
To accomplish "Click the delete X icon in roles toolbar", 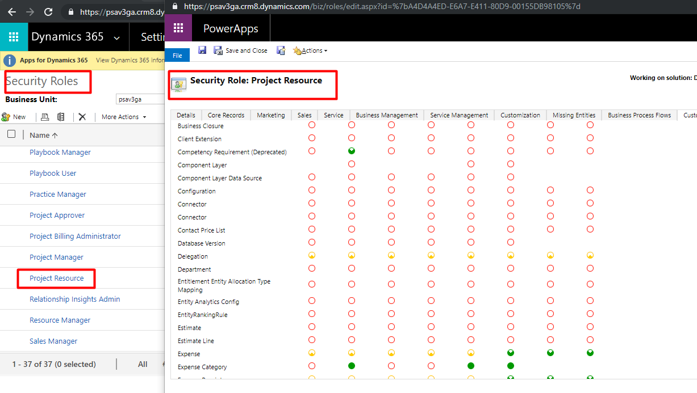I will coord(82,117).
